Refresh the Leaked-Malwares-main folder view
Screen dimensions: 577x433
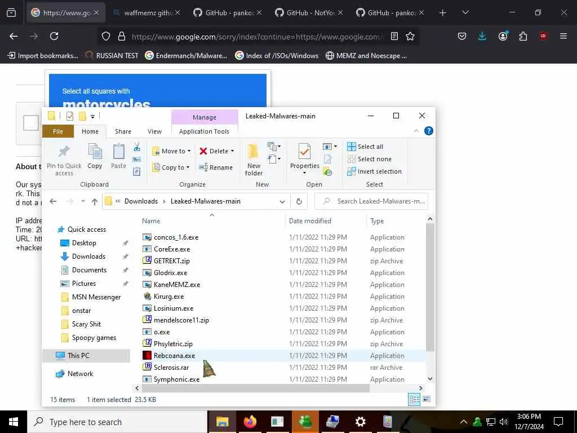299,201
